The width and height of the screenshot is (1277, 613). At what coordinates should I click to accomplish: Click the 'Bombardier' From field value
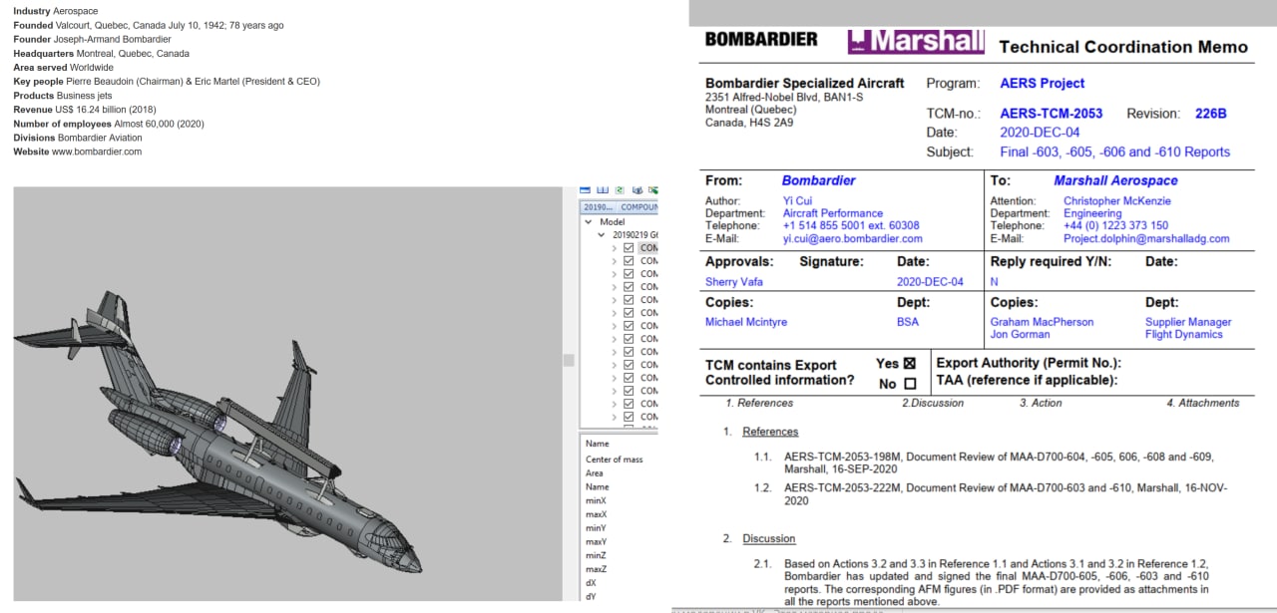[x=818, y=180]
